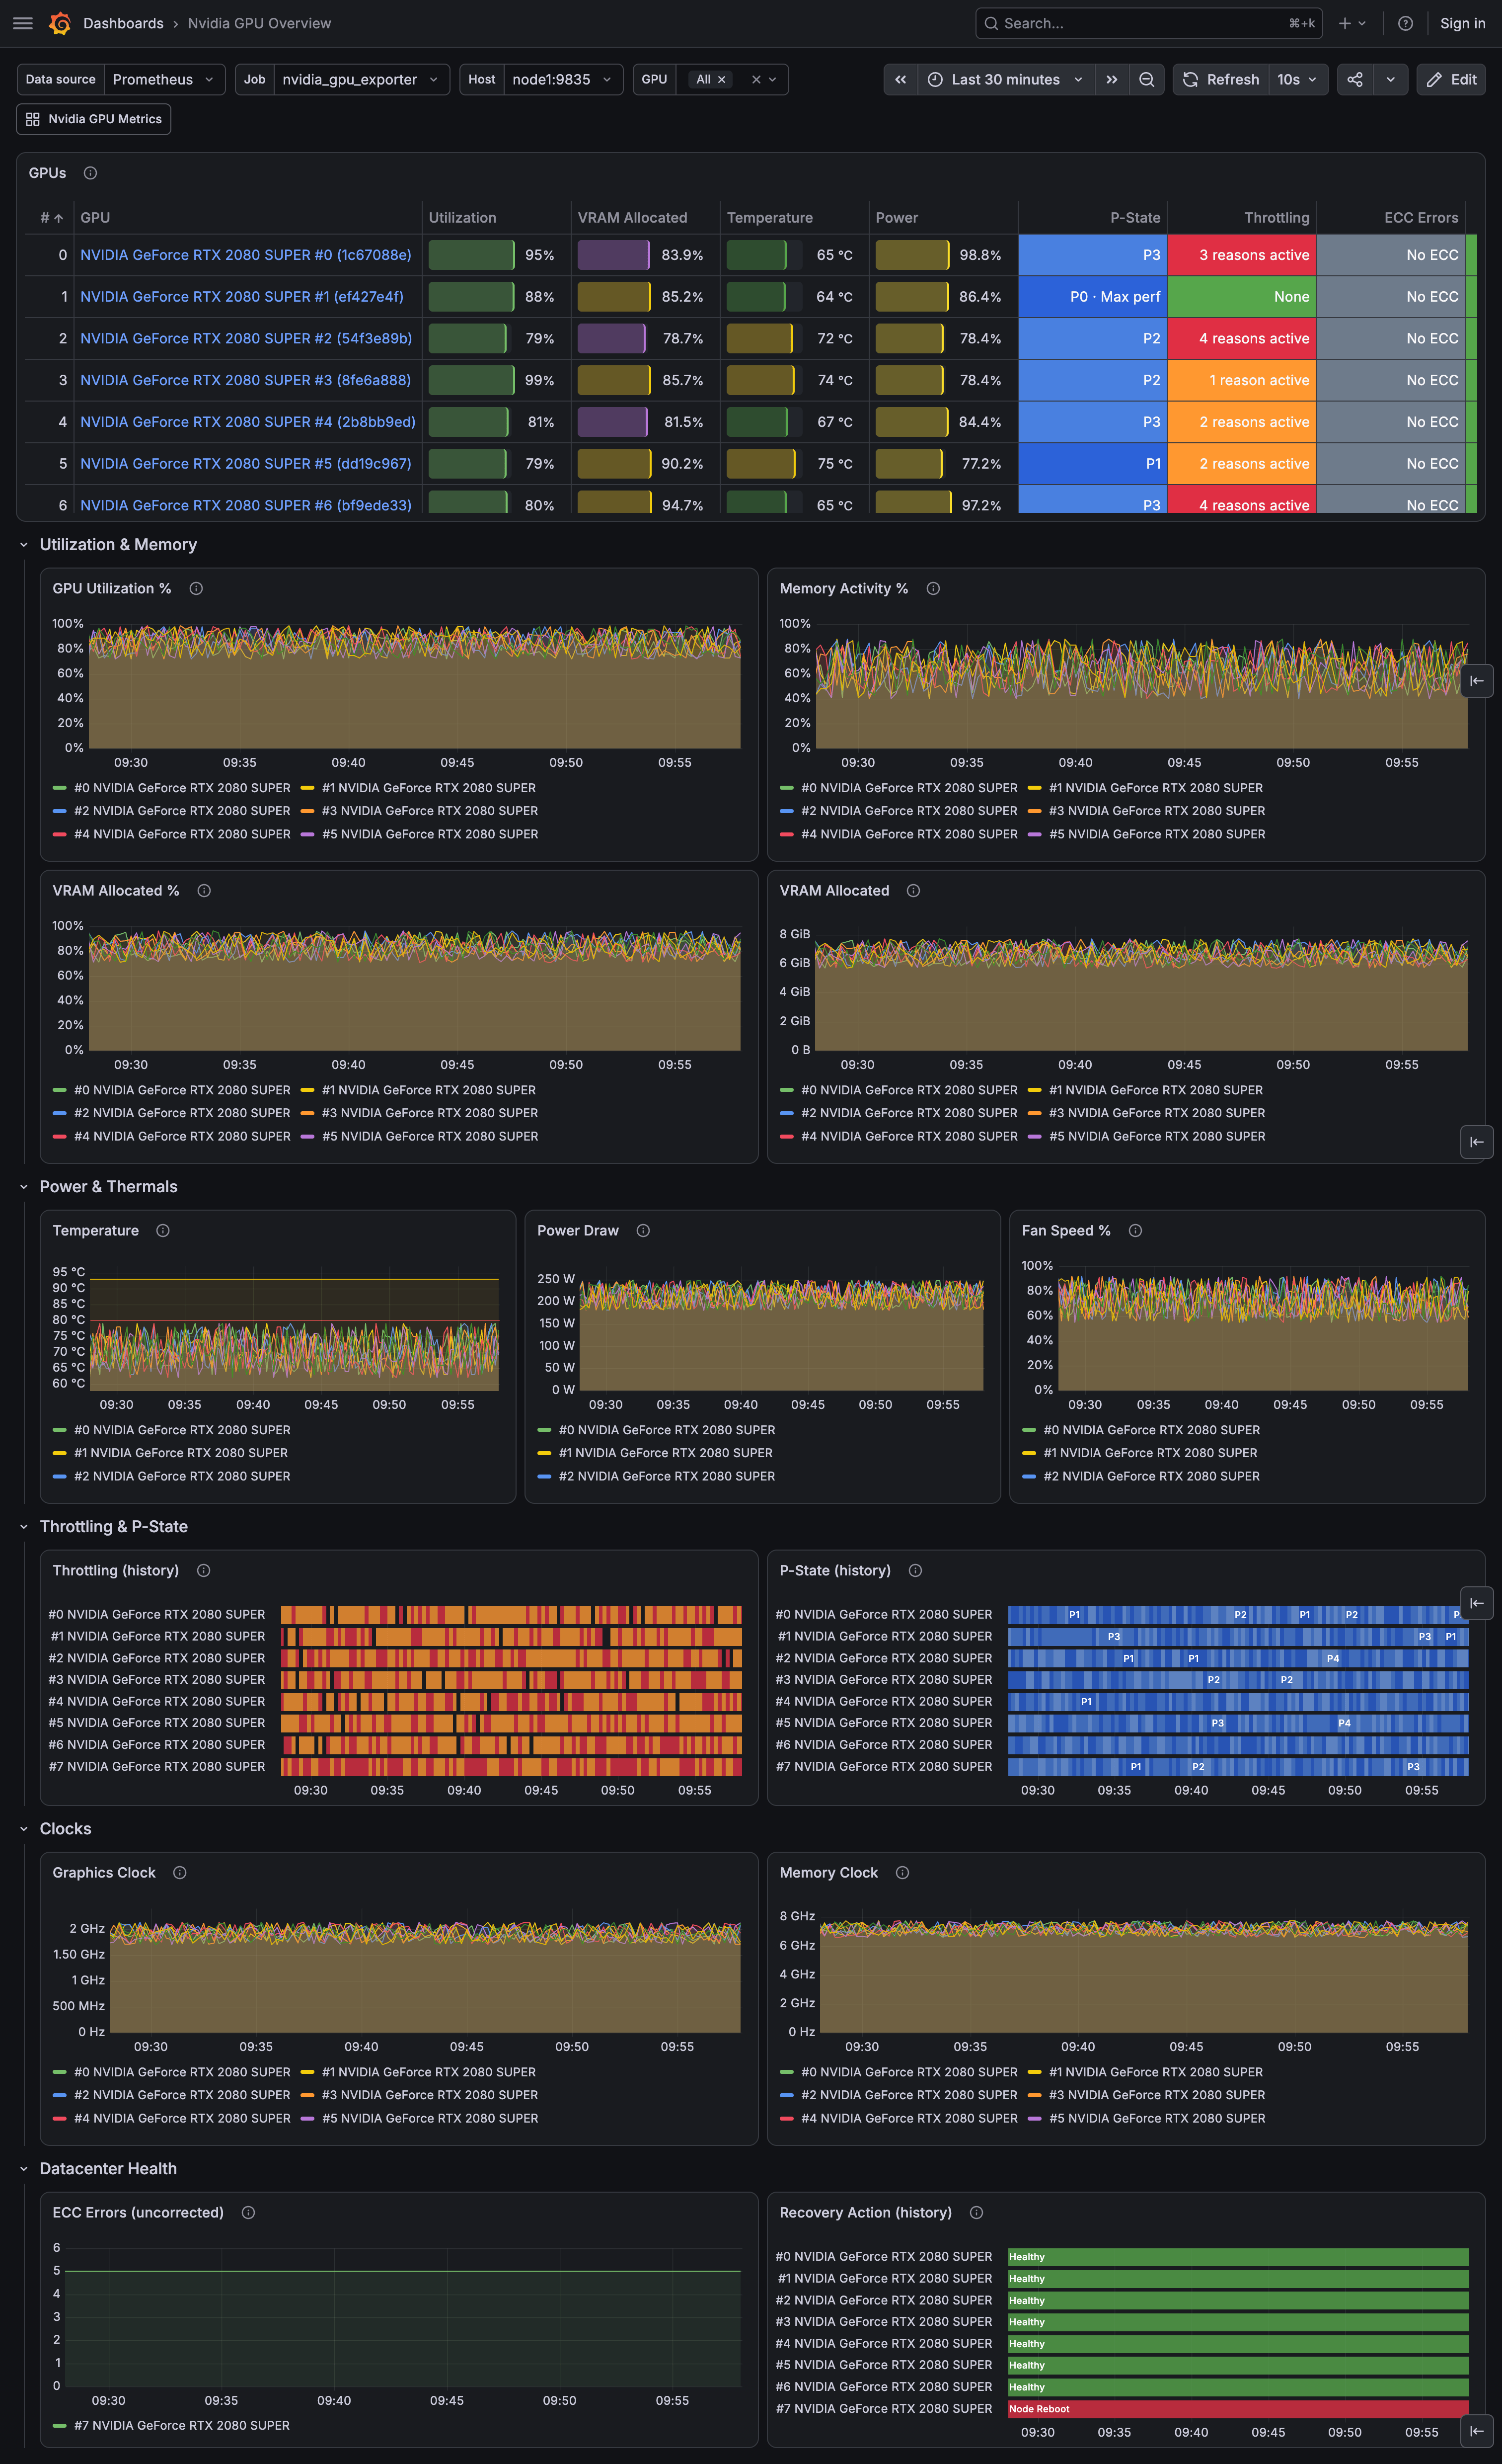Clear all selected GPU values
The width and height of the screenshot is (1502, 2464).
pos(755,79)
